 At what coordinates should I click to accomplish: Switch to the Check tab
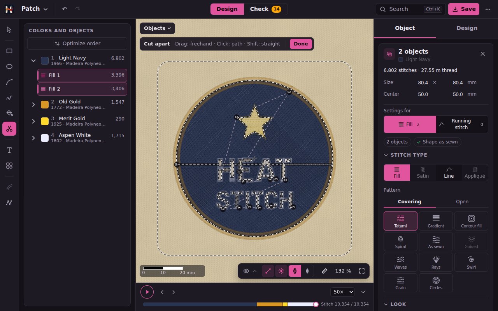coord(266,9)
